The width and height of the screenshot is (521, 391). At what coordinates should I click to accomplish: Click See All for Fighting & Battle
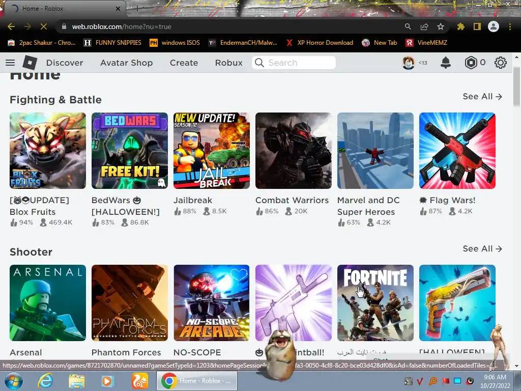(x=482, y=96)
